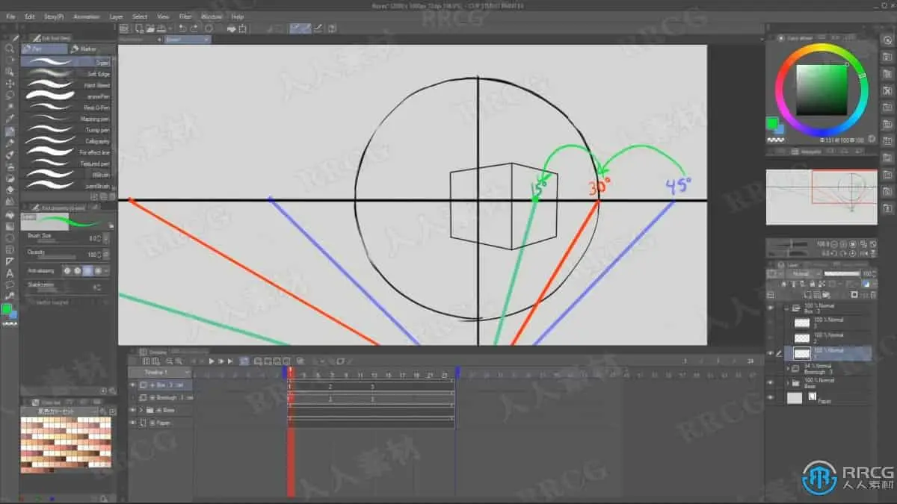Click the Redo arrow in command bar
897x504 pixels.
(195, 28)
